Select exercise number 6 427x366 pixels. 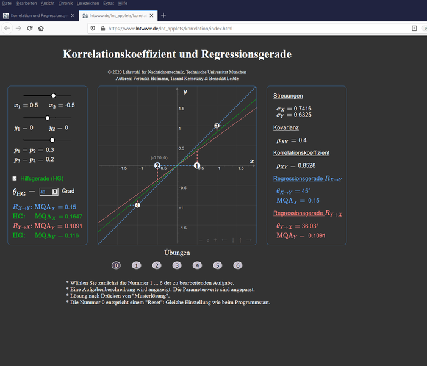[x=238, y=265]
